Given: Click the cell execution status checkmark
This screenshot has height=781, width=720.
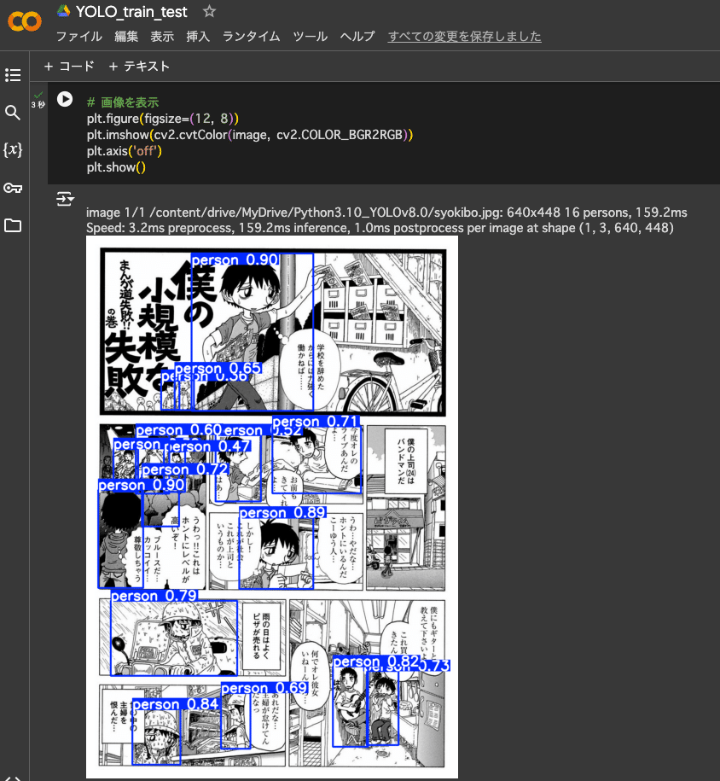Looking at the screenshot, I should pos(38,95).
